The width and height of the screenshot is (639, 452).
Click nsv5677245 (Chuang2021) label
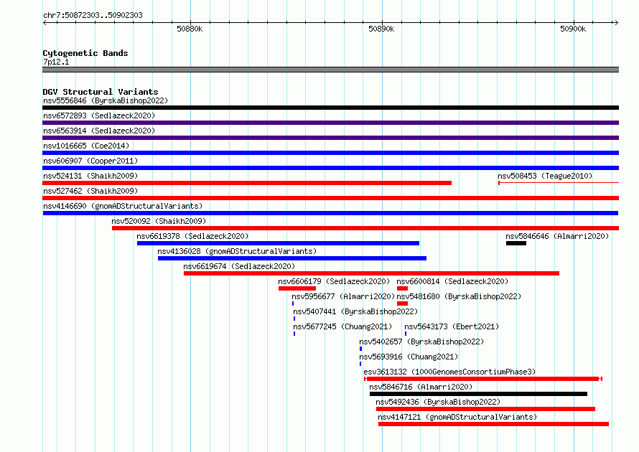342,326
